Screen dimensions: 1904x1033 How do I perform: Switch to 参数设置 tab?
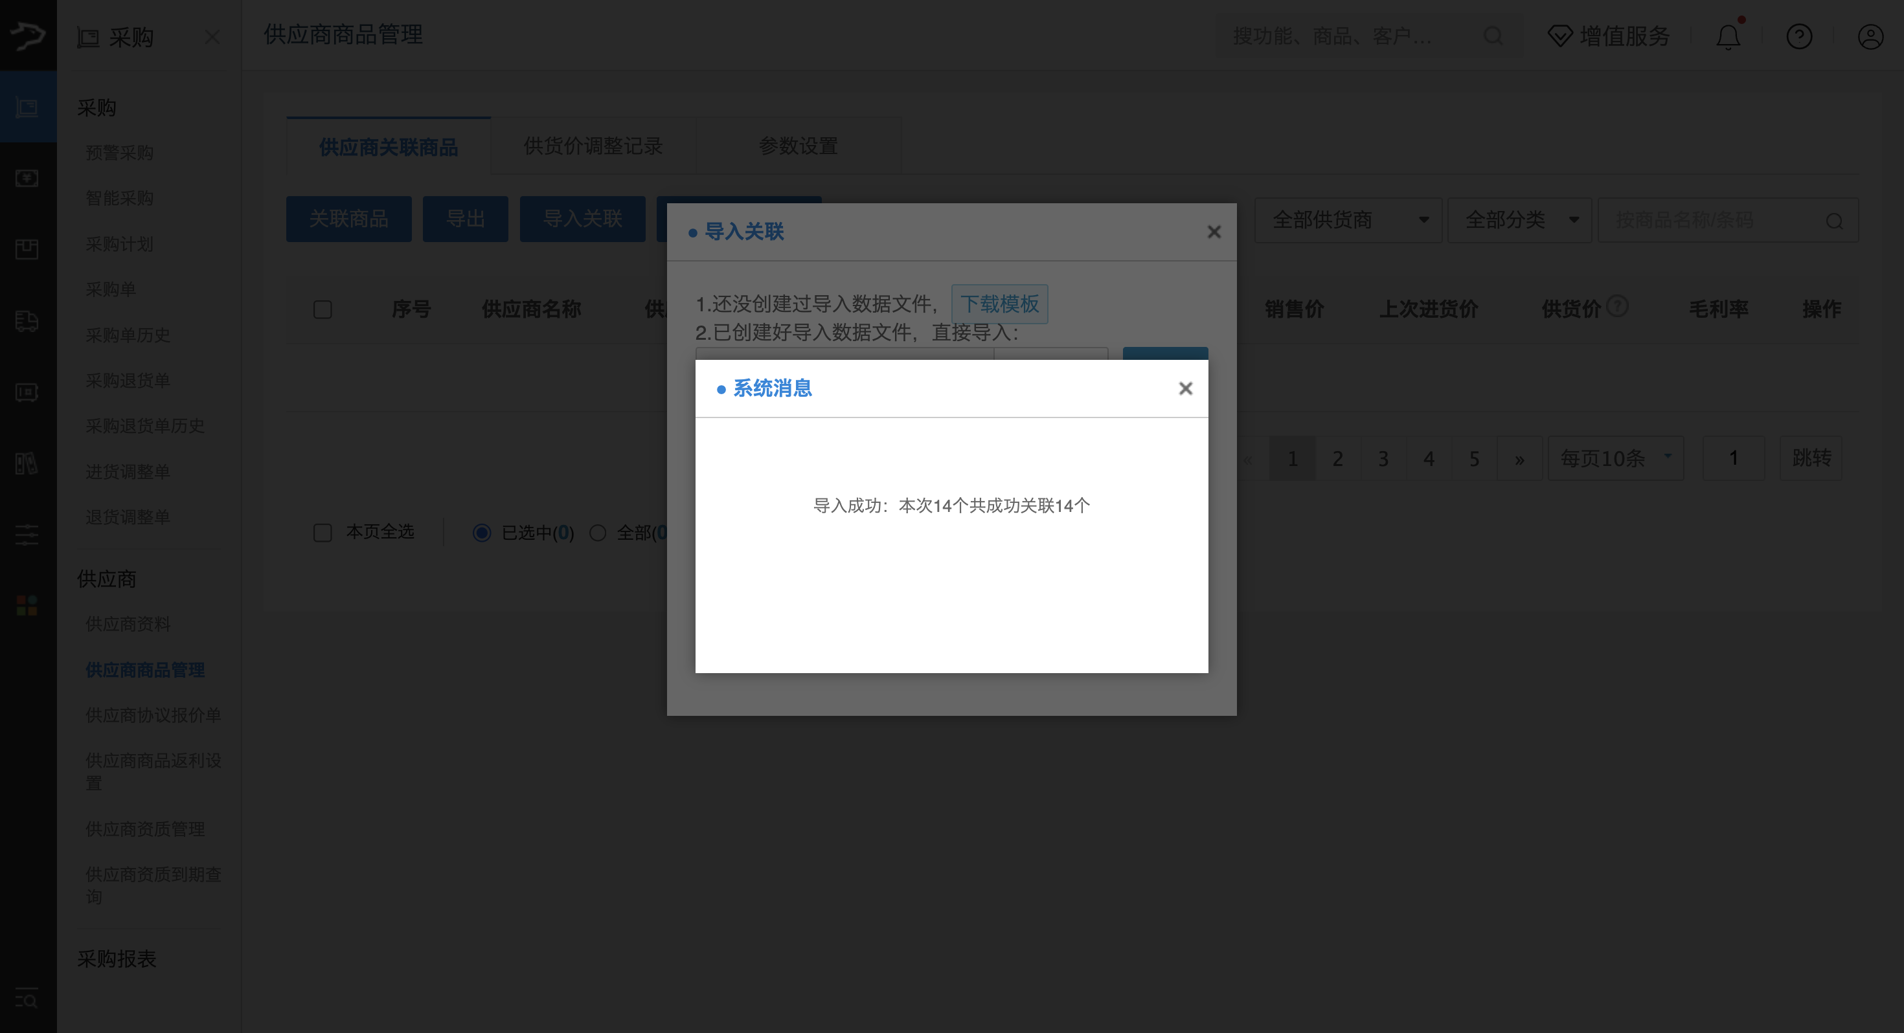(799, 146)
